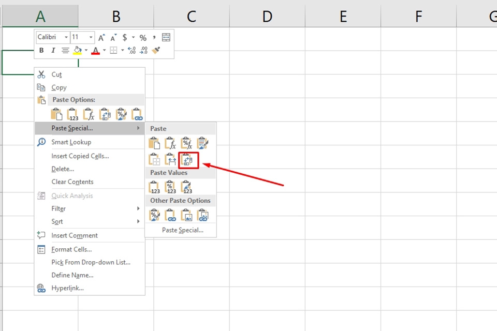This screenshot has width=497, height=331.
Task: Select Formulas & Number Formatting paste icon
Action: 186,143
